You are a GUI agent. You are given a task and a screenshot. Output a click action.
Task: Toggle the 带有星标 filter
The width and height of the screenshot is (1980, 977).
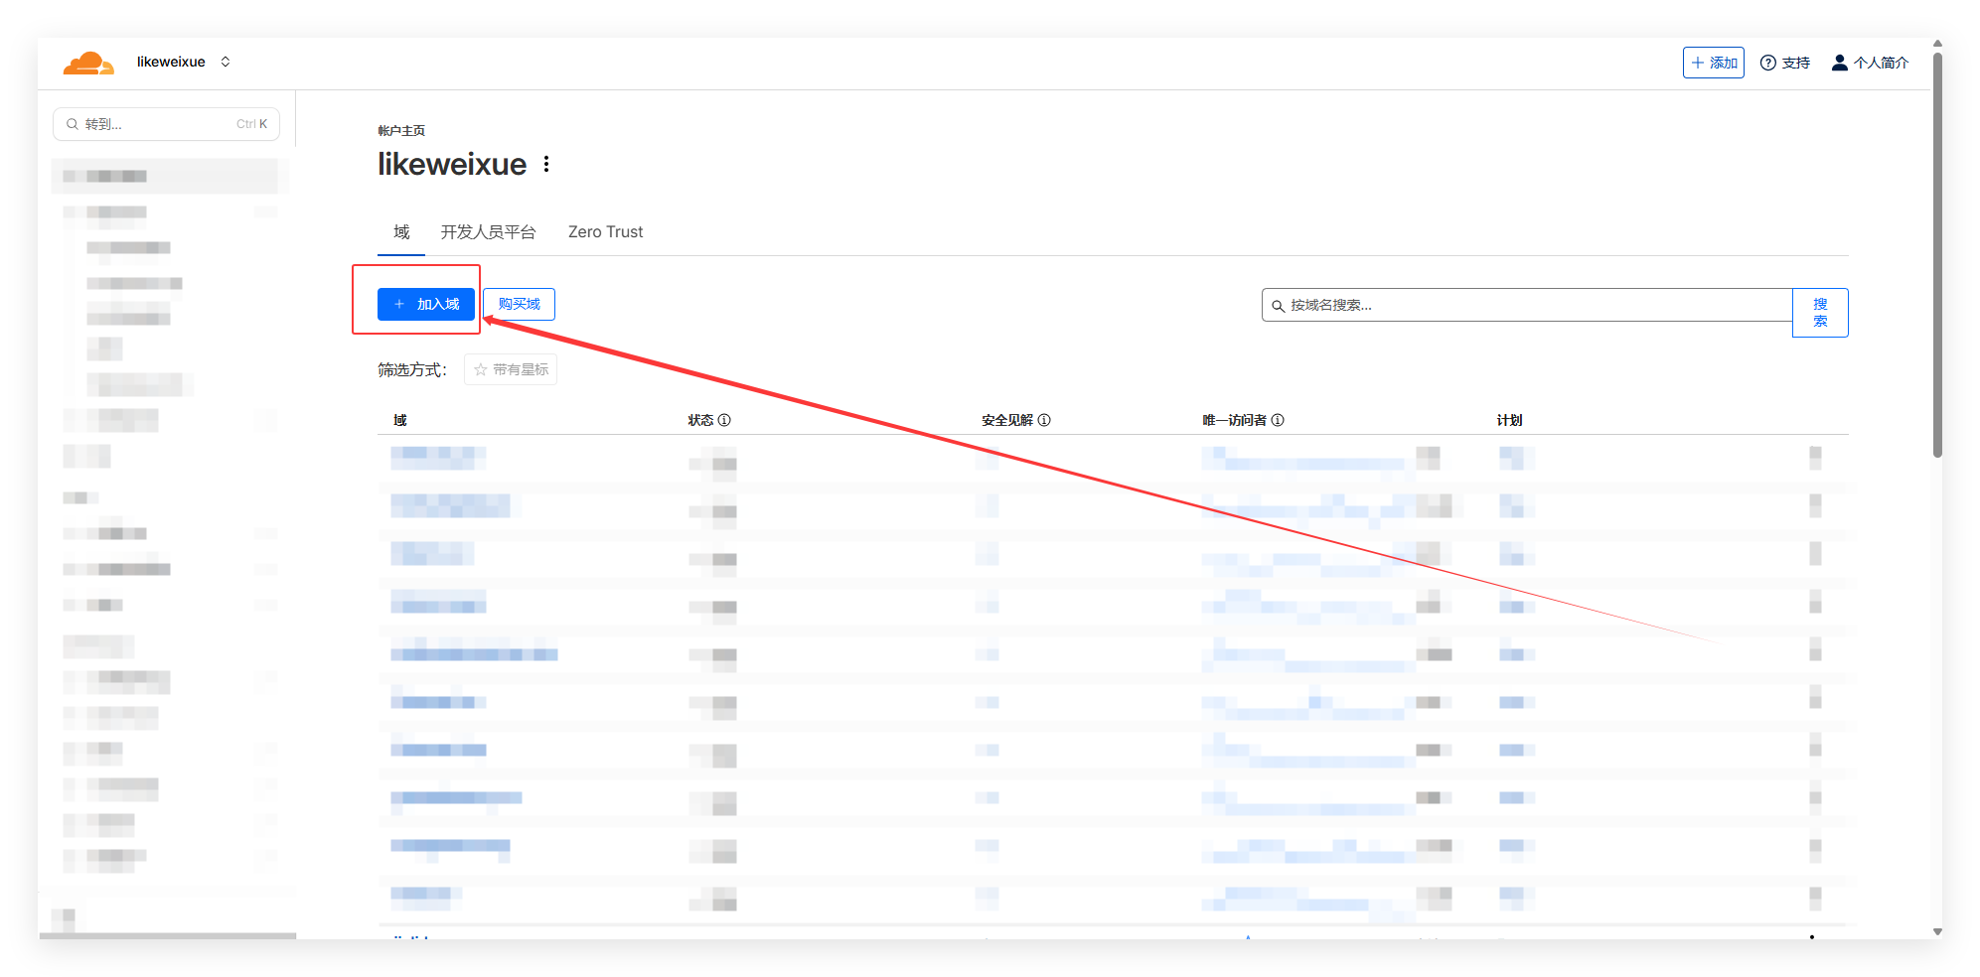click(x=511, y=369)
